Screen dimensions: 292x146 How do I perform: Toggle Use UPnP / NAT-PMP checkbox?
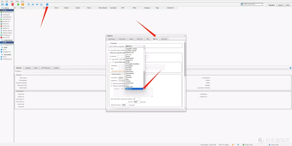110,59
